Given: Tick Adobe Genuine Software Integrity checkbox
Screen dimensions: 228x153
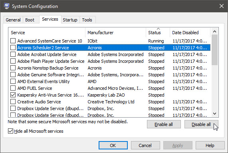Looking at the screenshot, I should (13, 75).
